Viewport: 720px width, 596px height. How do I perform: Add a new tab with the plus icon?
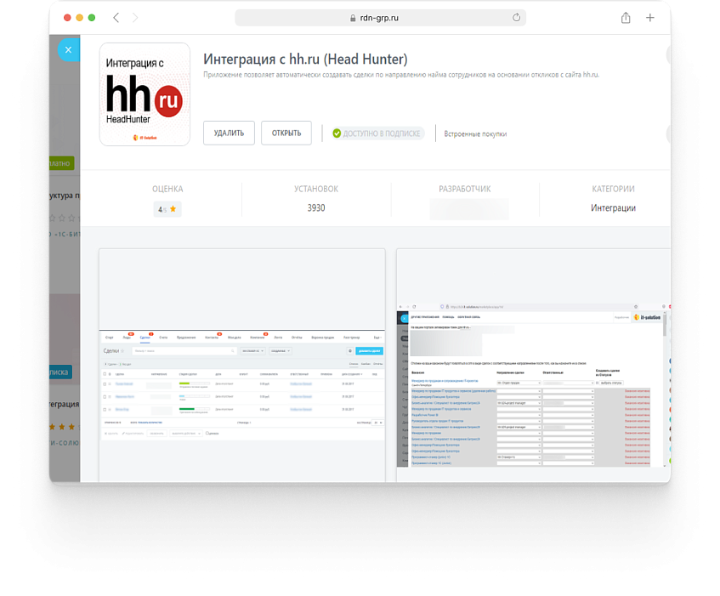[x=649, y=18]
